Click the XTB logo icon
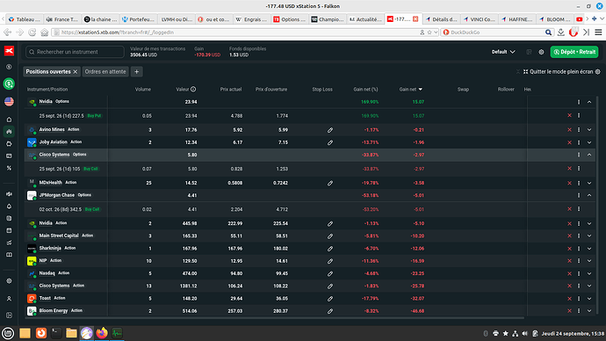Viewport: 606px width, 341px height. coord(9,51)
